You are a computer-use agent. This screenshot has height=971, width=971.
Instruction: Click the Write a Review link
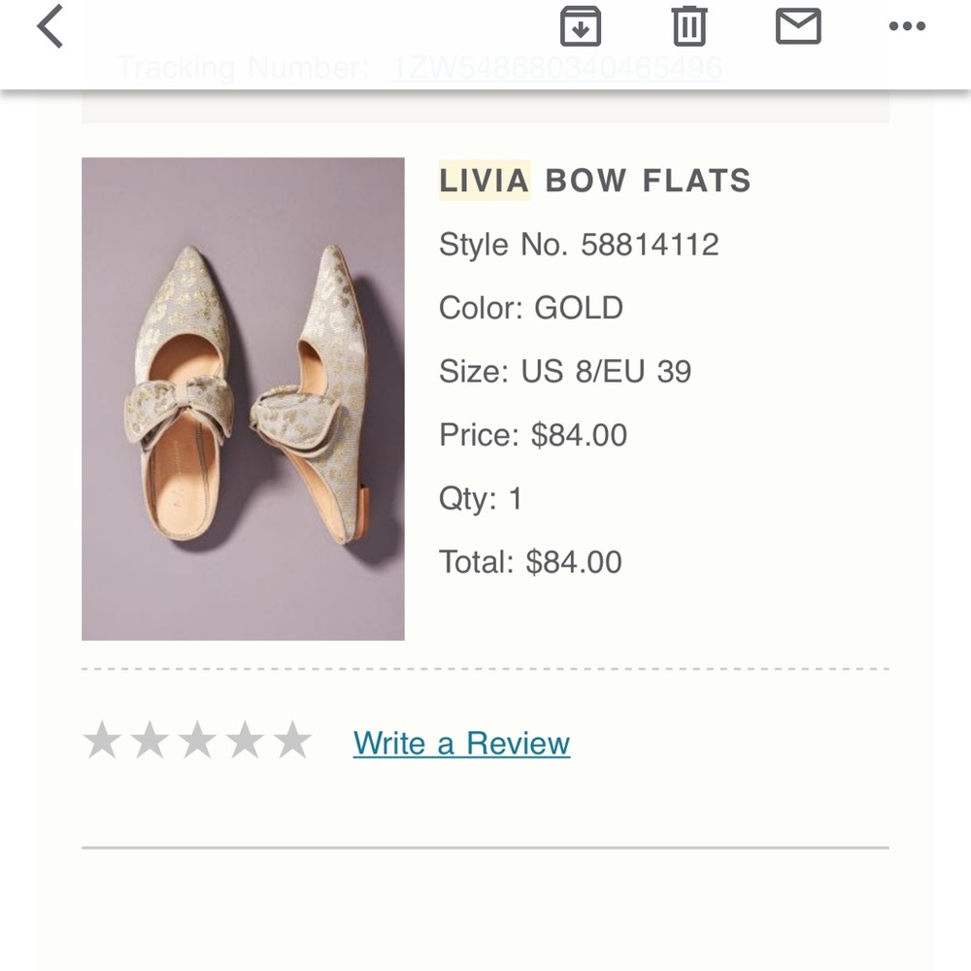coord(462,743)
